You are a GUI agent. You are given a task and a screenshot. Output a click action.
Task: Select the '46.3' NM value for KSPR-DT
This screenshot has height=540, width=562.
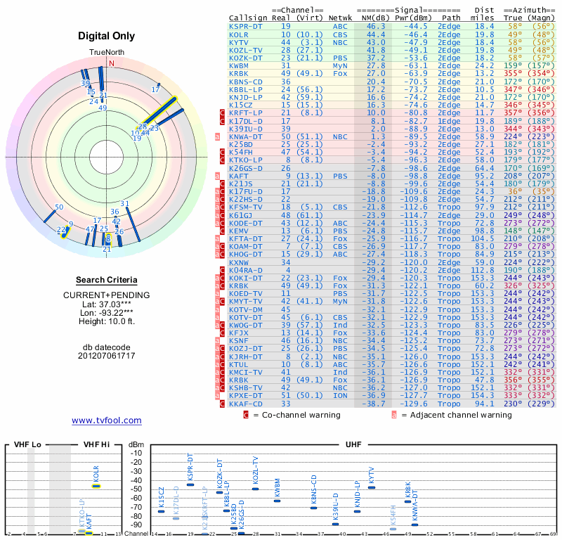[376, 27]
